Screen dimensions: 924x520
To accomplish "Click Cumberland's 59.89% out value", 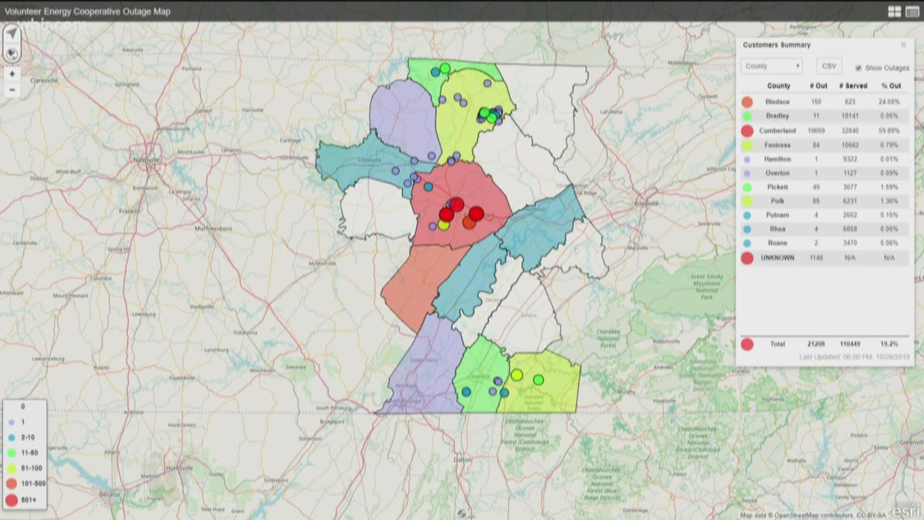I will tap(889, 130).
